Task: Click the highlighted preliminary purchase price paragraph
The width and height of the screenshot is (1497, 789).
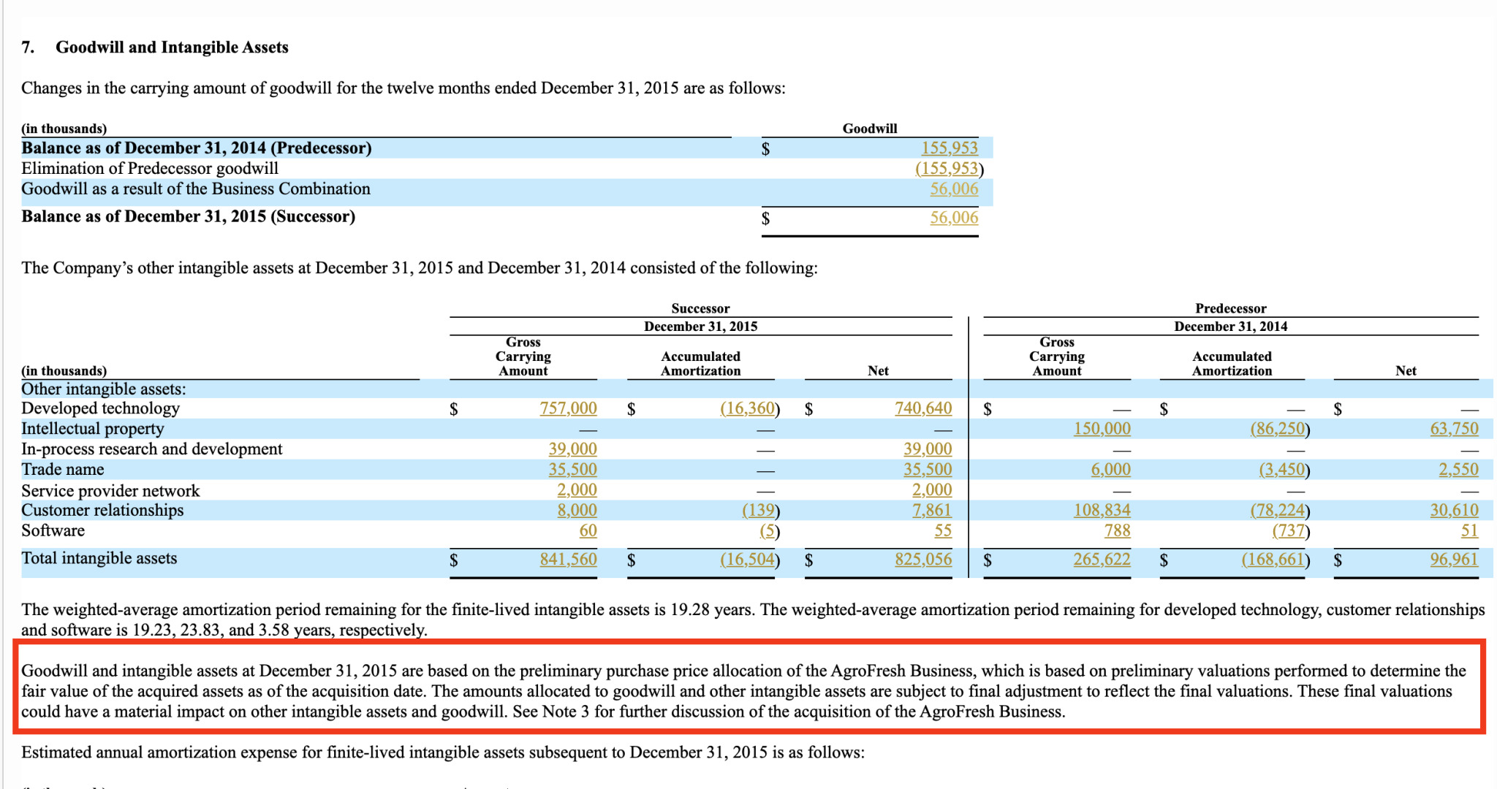Action: (748, 691)
